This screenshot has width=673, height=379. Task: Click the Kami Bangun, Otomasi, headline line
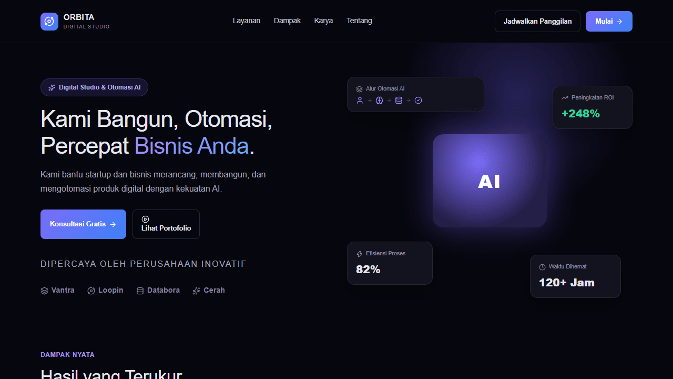click(x=156, y=119)
